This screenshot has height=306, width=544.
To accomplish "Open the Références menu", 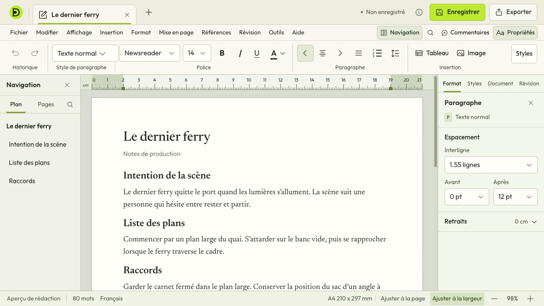I will 216,33.
